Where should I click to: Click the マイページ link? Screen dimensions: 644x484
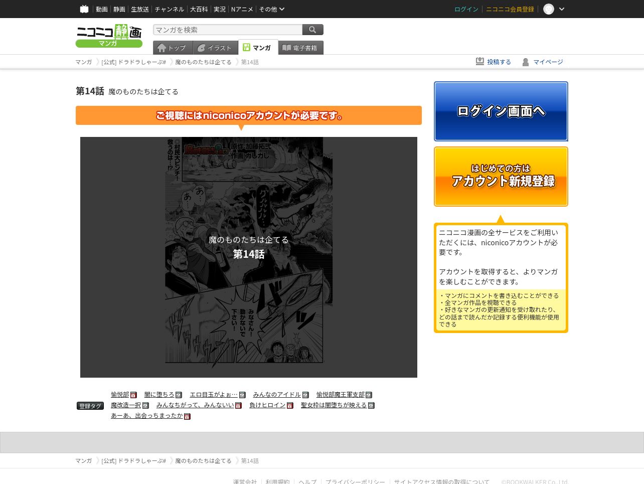click(548, 62)
